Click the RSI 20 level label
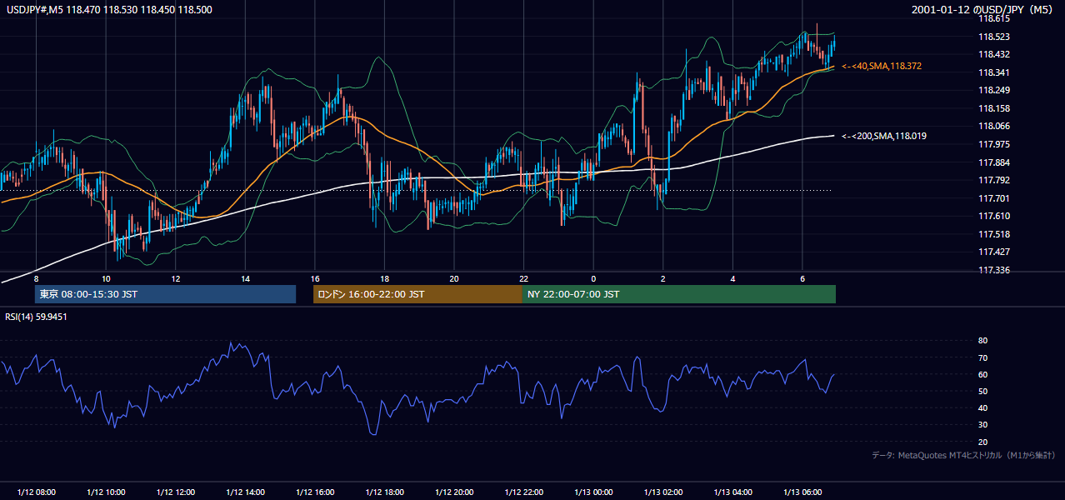This screenshot has height=500, width=1065. 982,442
